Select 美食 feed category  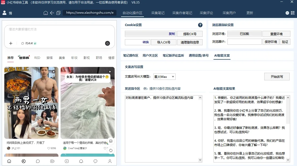[x=62, y=58]
